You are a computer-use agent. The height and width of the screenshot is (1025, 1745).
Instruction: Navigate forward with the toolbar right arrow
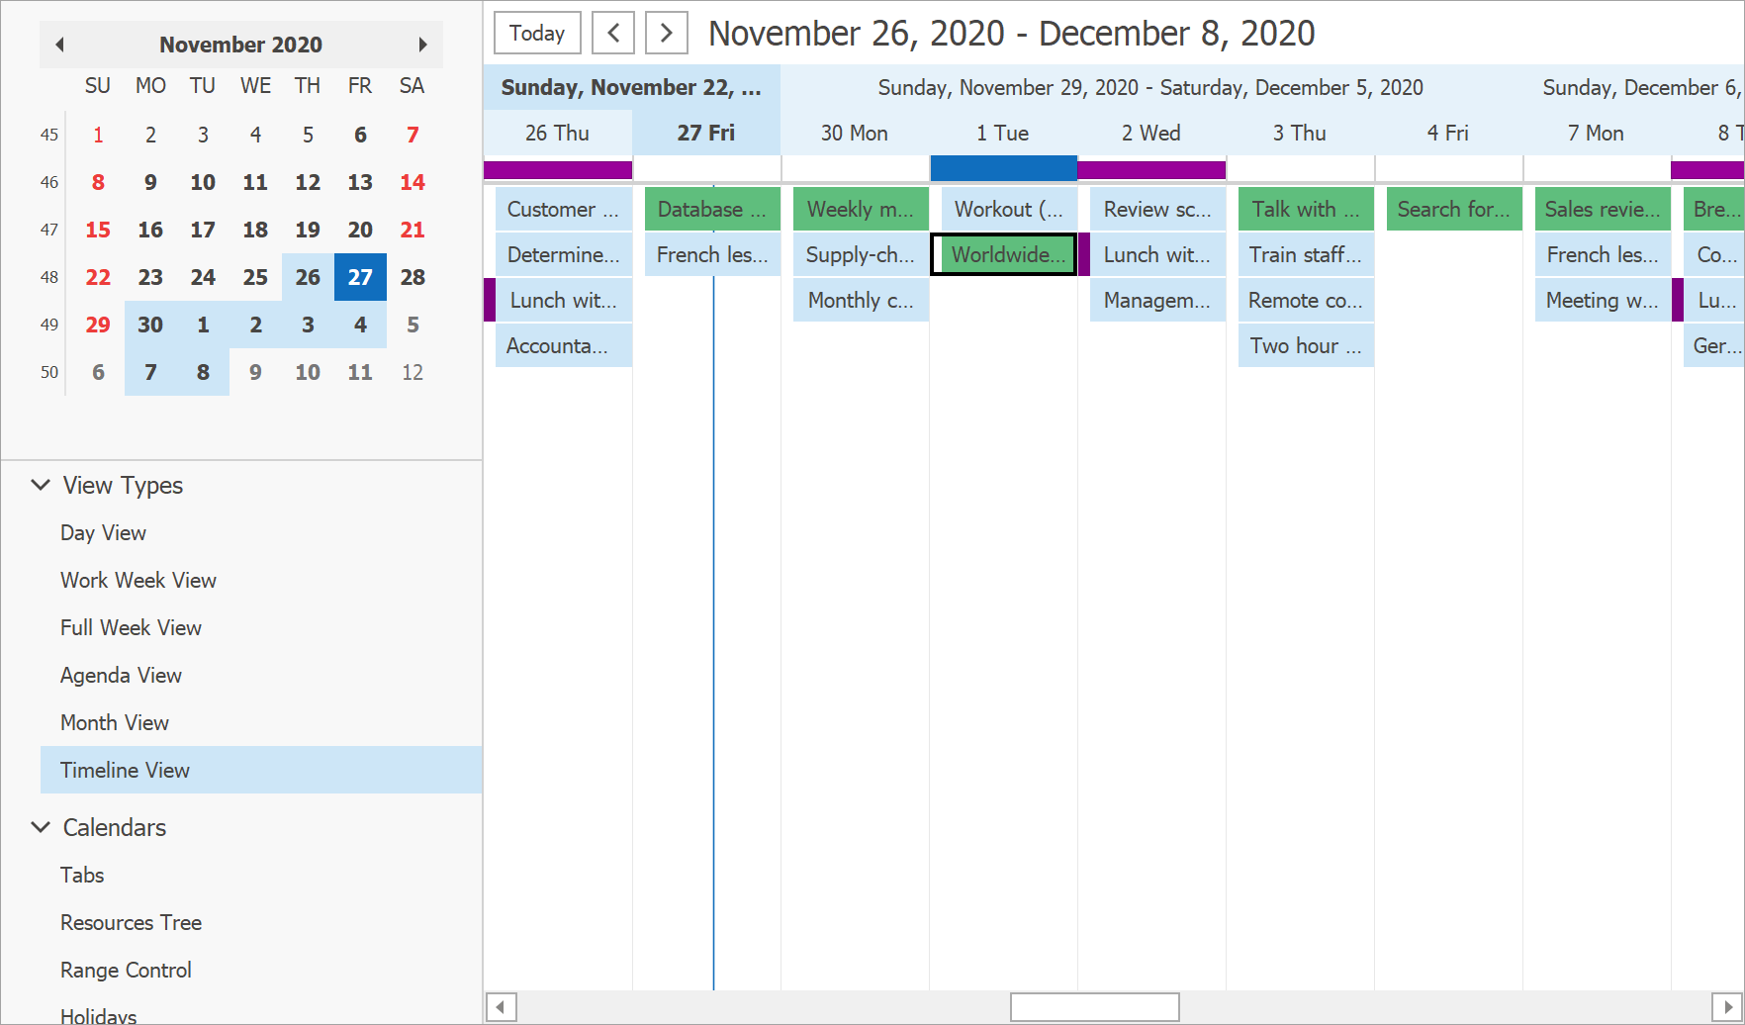point(666,33)
